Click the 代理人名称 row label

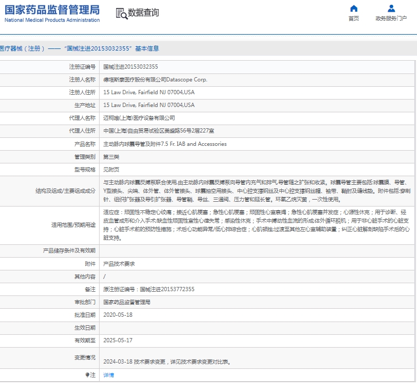[x=82, y=118]
